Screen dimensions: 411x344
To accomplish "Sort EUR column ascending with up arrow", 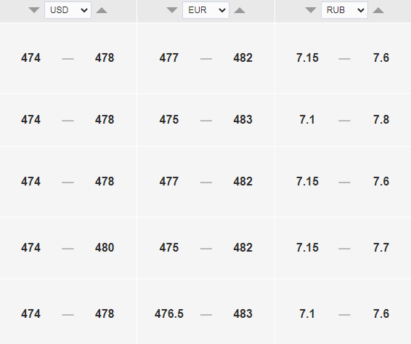I will [x=240, y=10].
